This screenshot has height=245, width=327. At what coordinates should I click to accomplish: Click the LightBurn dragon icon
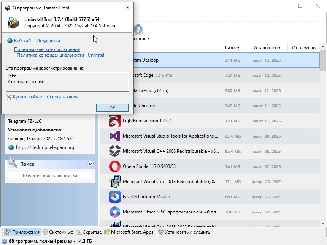coord(115,121)
